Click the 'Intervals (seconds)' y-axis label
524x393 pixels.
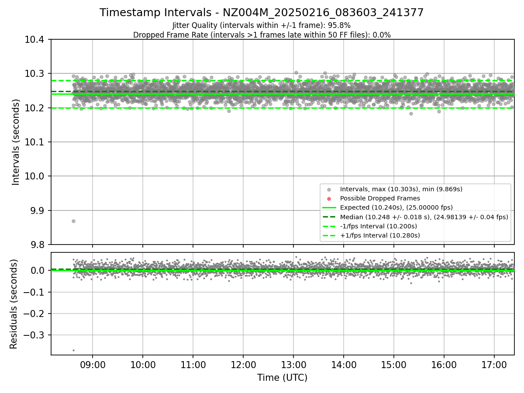click(x=16, y=142)
